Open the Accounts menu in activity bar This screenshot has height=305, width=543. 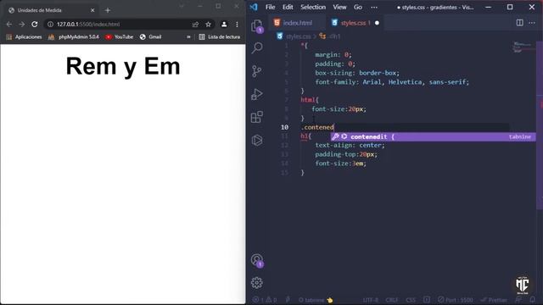257,260
